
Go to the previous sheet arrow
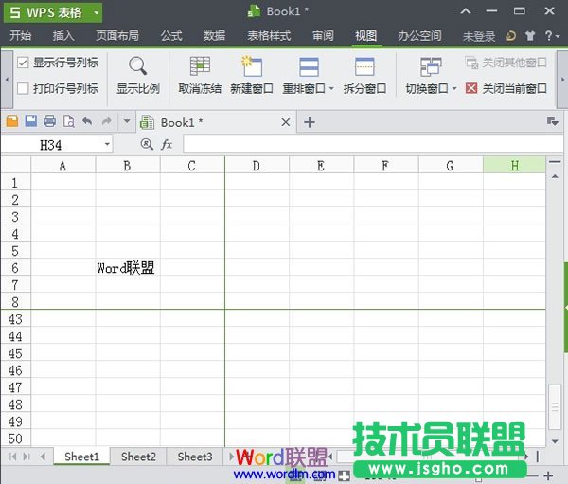pos(43,457)
